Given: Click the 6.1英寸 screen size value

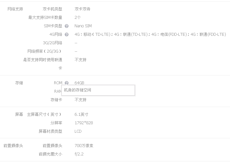Looking at the screenshot, I should (x=81, y=115).
